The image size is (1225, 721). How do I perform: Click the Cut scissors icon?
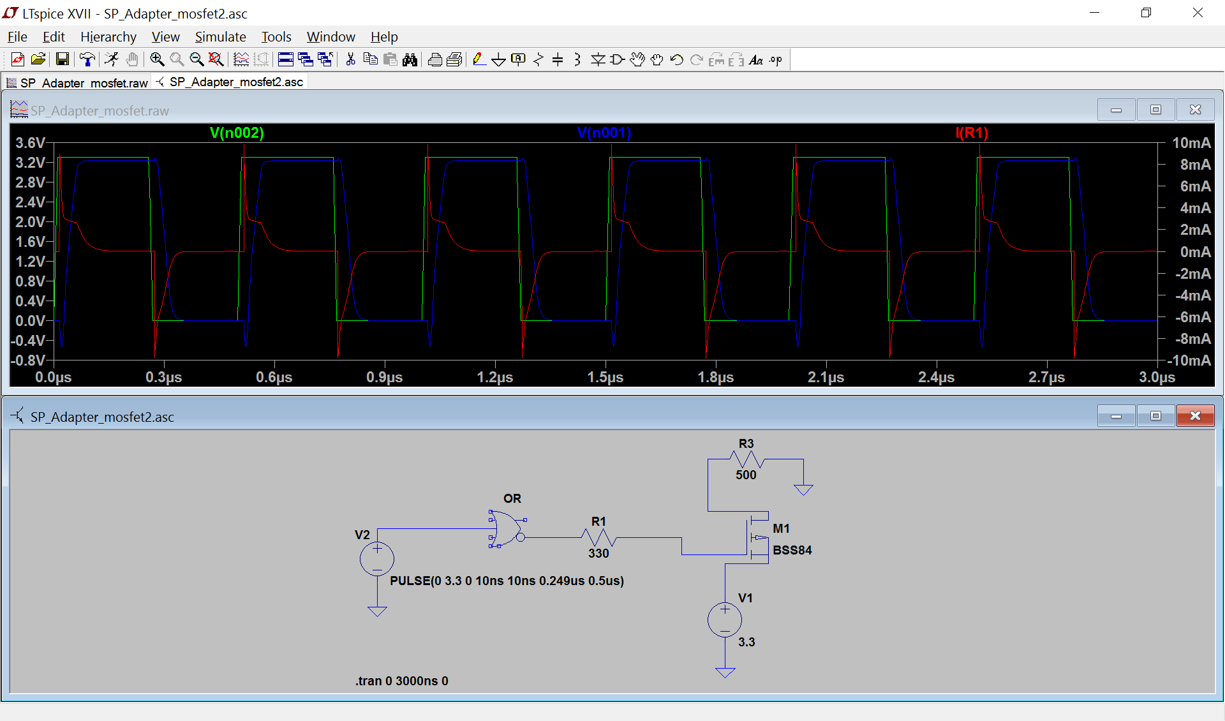(350, 60)
